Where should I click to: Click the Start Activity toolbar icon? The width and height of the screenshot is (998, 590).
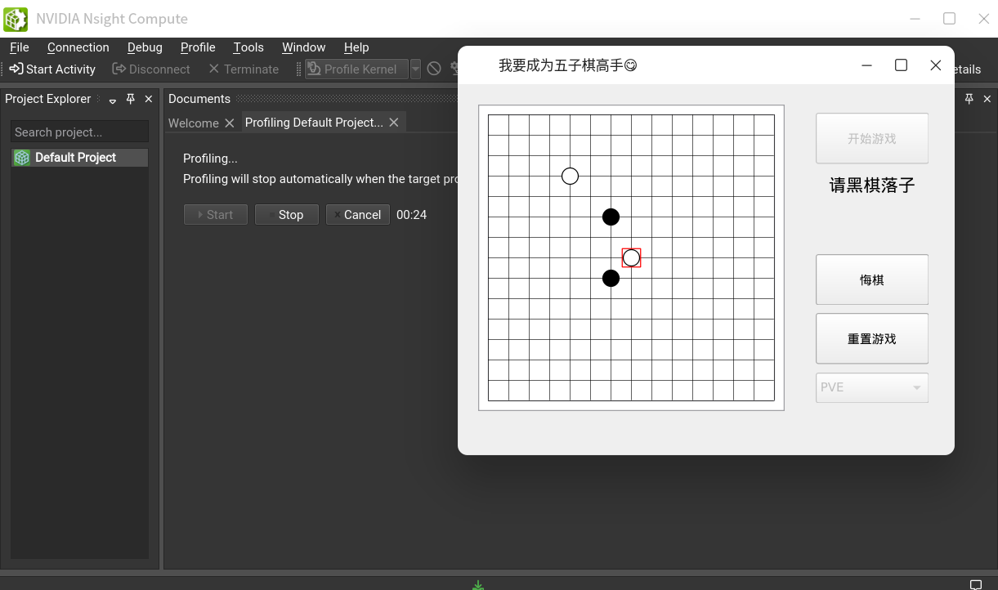point(16,69)
